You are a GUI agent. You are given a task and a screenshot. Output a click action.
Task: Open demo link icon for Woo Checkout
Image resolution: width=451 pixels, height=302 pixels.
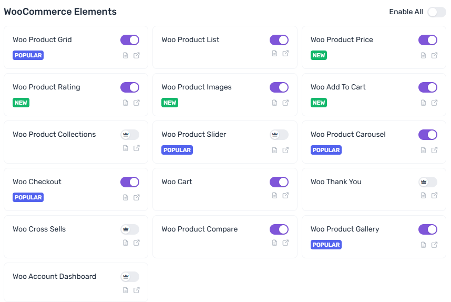click(137, 197)
